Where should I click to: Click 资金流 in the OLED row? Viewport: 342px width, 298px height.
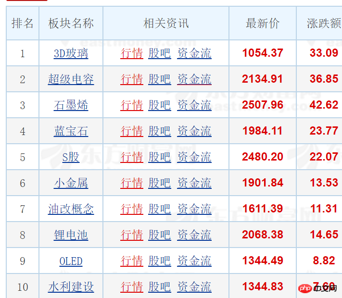pyautogui.click(x=194, y=261)
